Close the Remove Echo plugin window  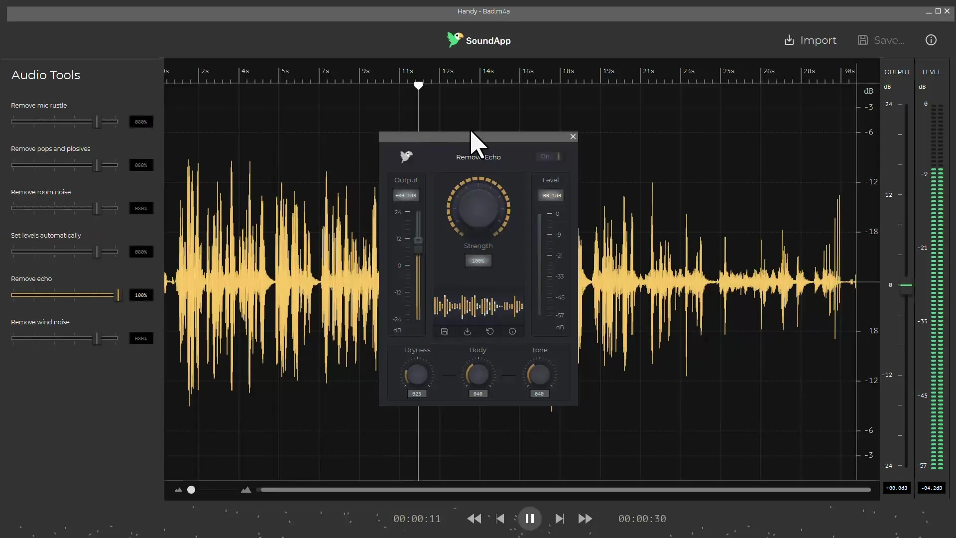(573, 136)
